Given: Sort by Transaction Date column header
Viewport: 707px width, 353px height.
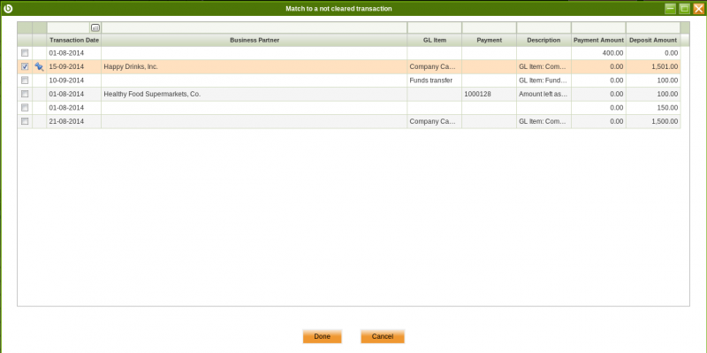Looking at the screenshot, I should pyautogui.click(x=74, y=40).
